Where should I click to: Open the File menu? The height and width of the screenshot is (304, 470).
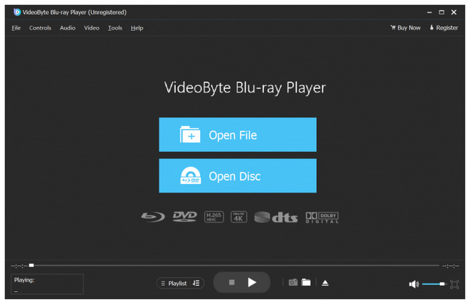16,28
